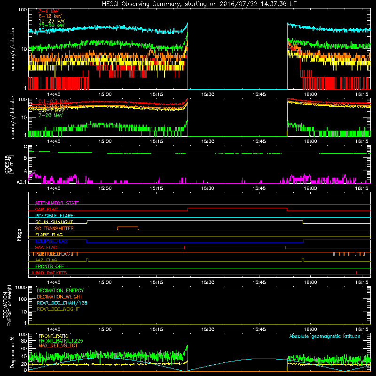Select the 'B' flux class tick label

(x=25, y=158)
